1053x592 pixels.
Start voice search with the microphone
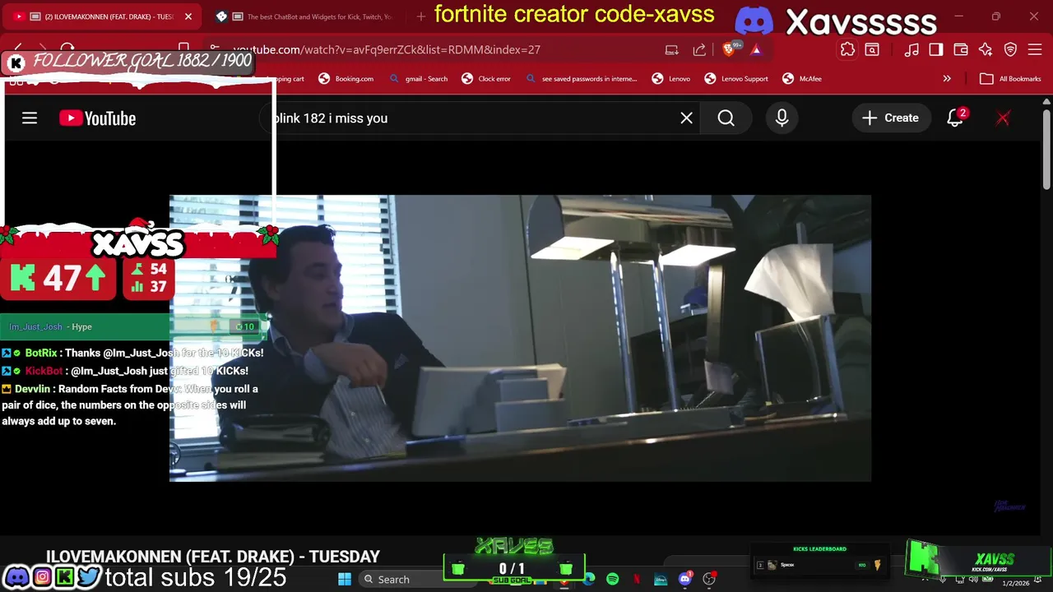782,118
